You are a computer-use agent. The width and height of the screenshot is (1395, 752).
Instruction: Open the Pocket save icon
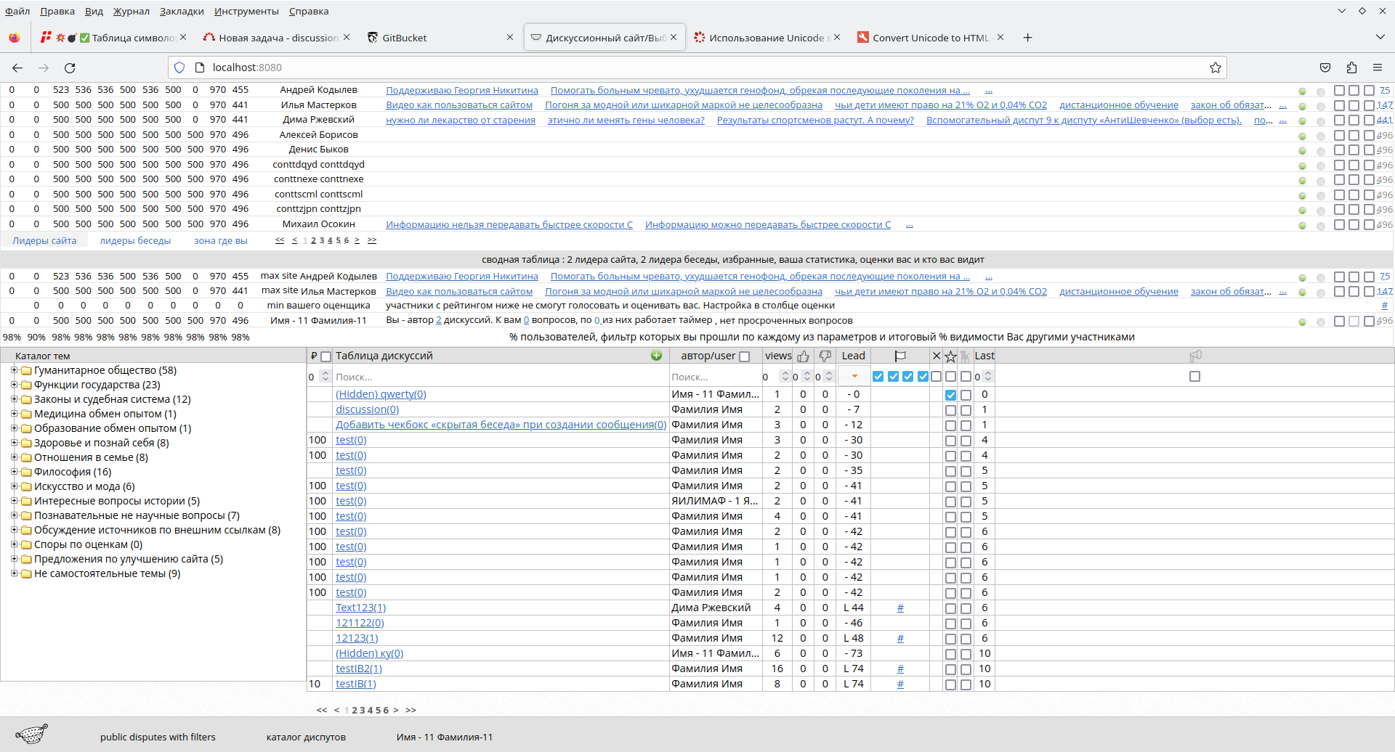(1325, 68)
